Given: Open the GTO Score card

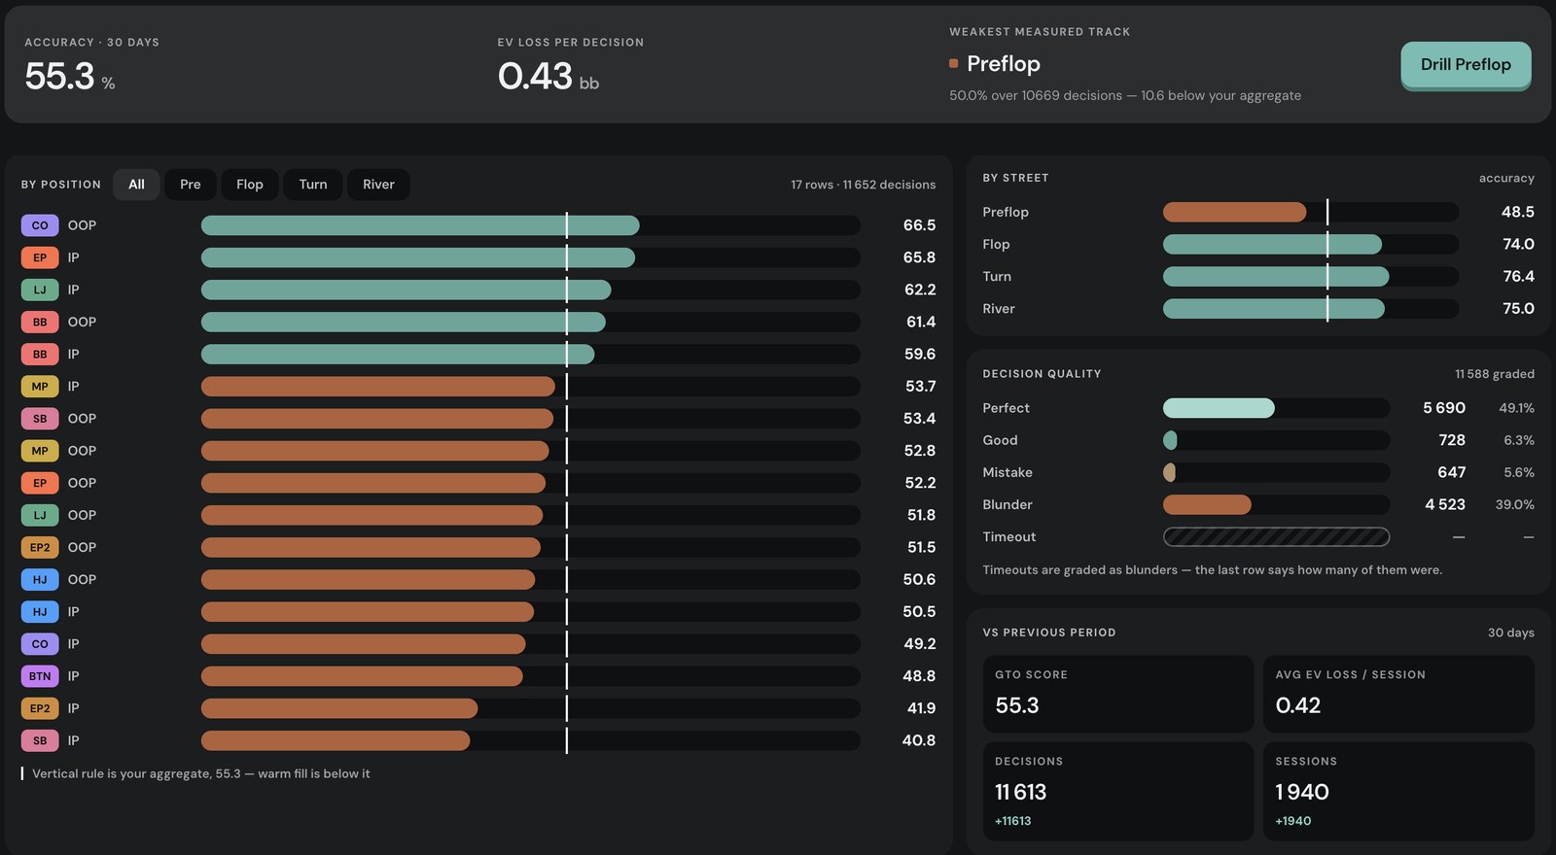Looking at the screenshot, I should coord(1118,694).
